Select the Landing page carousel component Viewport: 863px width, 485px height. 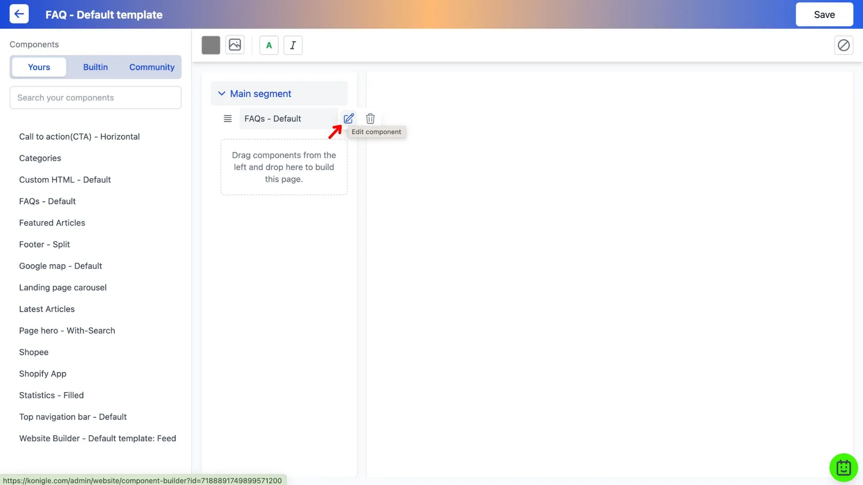63,288
